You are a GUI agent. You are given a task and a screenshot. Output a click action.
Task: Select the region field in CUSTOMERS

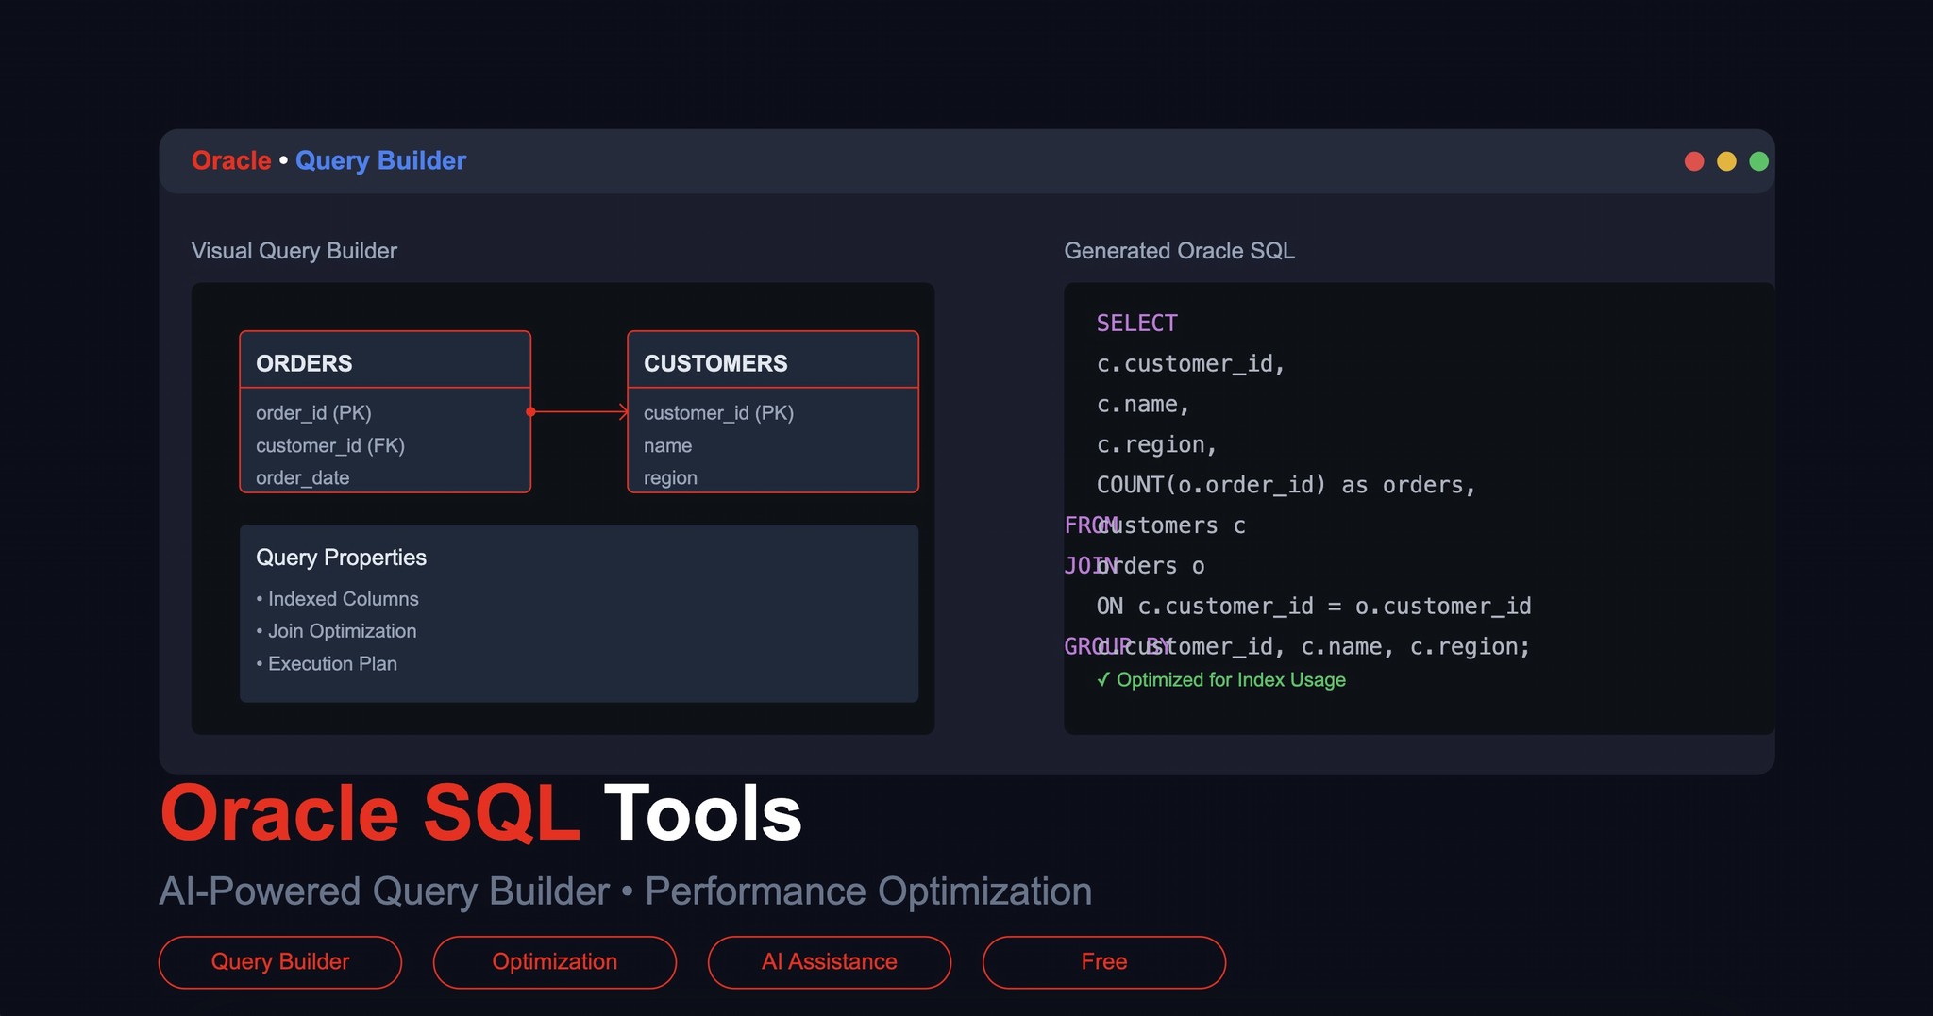click(x=669, y=477)
